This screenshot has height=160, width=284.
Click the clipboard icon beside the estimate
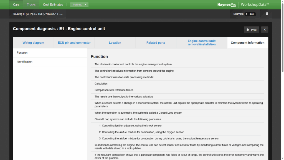[267, 14]
